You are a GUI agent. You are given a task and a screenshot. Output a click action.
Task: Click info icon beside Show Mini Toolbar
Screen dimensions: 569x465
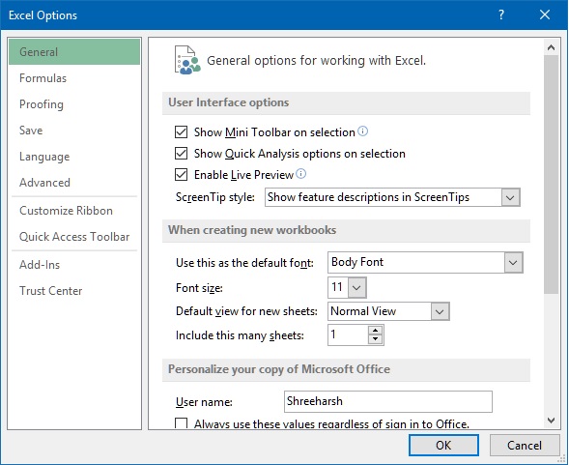pos(362,131)
